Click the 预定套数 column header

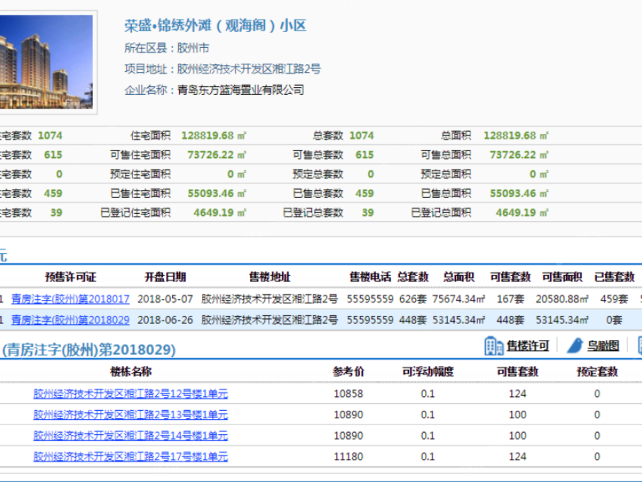(597, 371)
